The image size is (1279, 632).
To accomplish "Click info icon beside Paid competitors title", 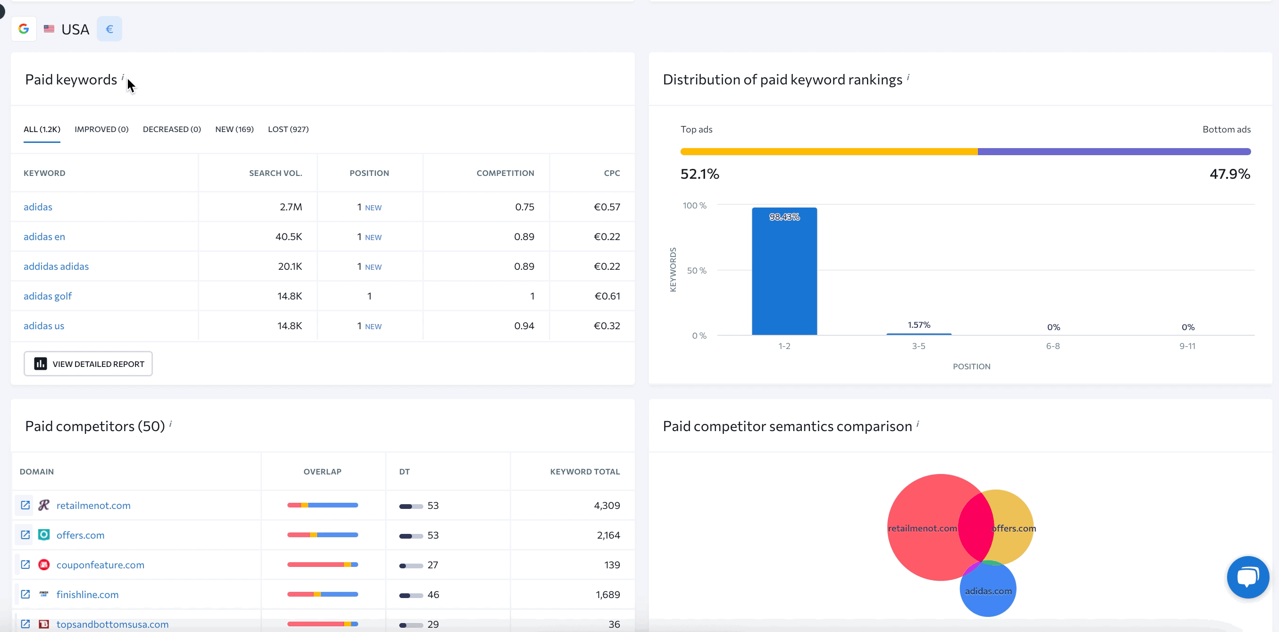I will [170, 423].
